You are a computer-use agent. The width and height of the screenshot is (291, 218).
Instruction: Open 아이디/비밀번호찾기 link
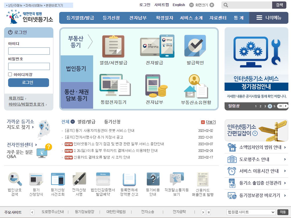26,104
